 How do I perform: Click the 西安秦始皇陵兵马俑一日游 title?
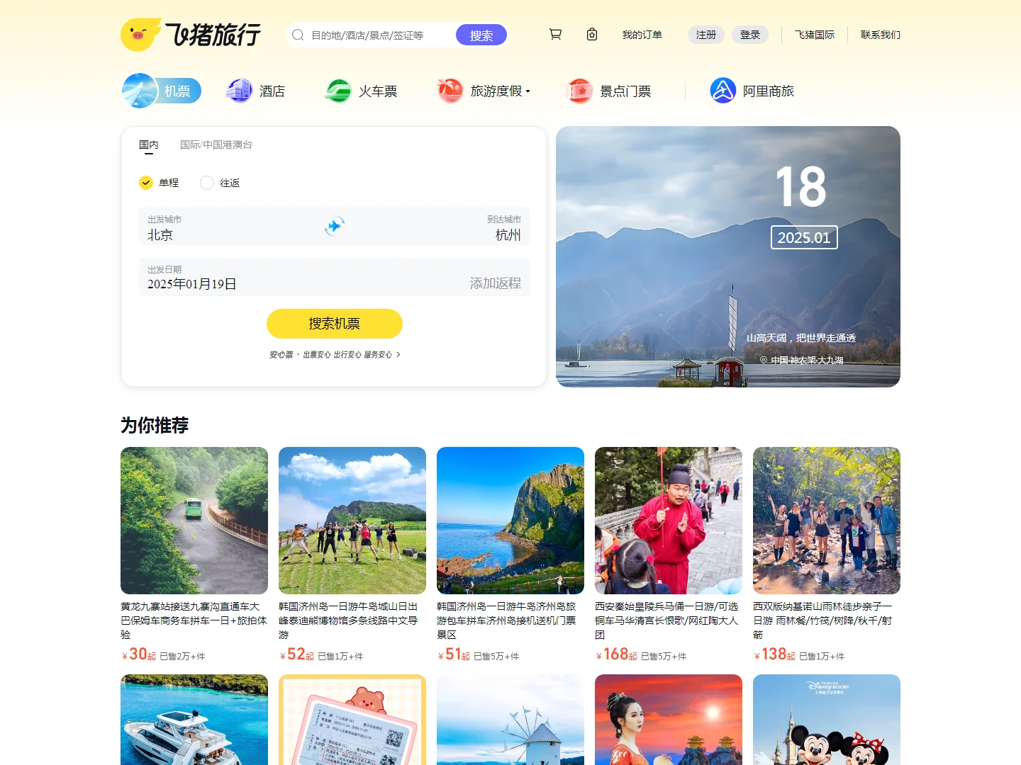tap(669, 620)
